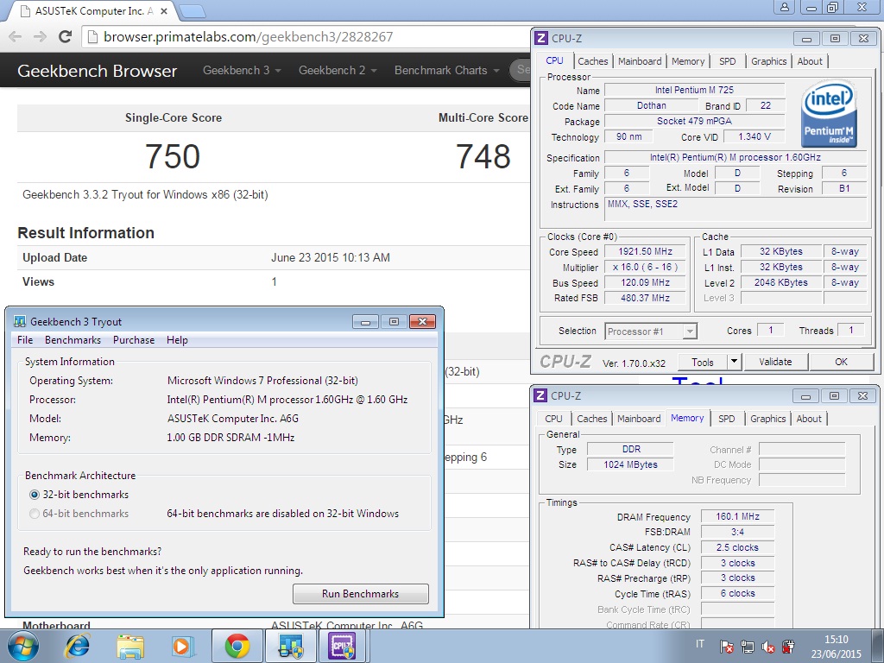This screenshot has height=663, width=884.
Task: Switch to CPU-Z in the taskbar
Action: tap(344, 646)
